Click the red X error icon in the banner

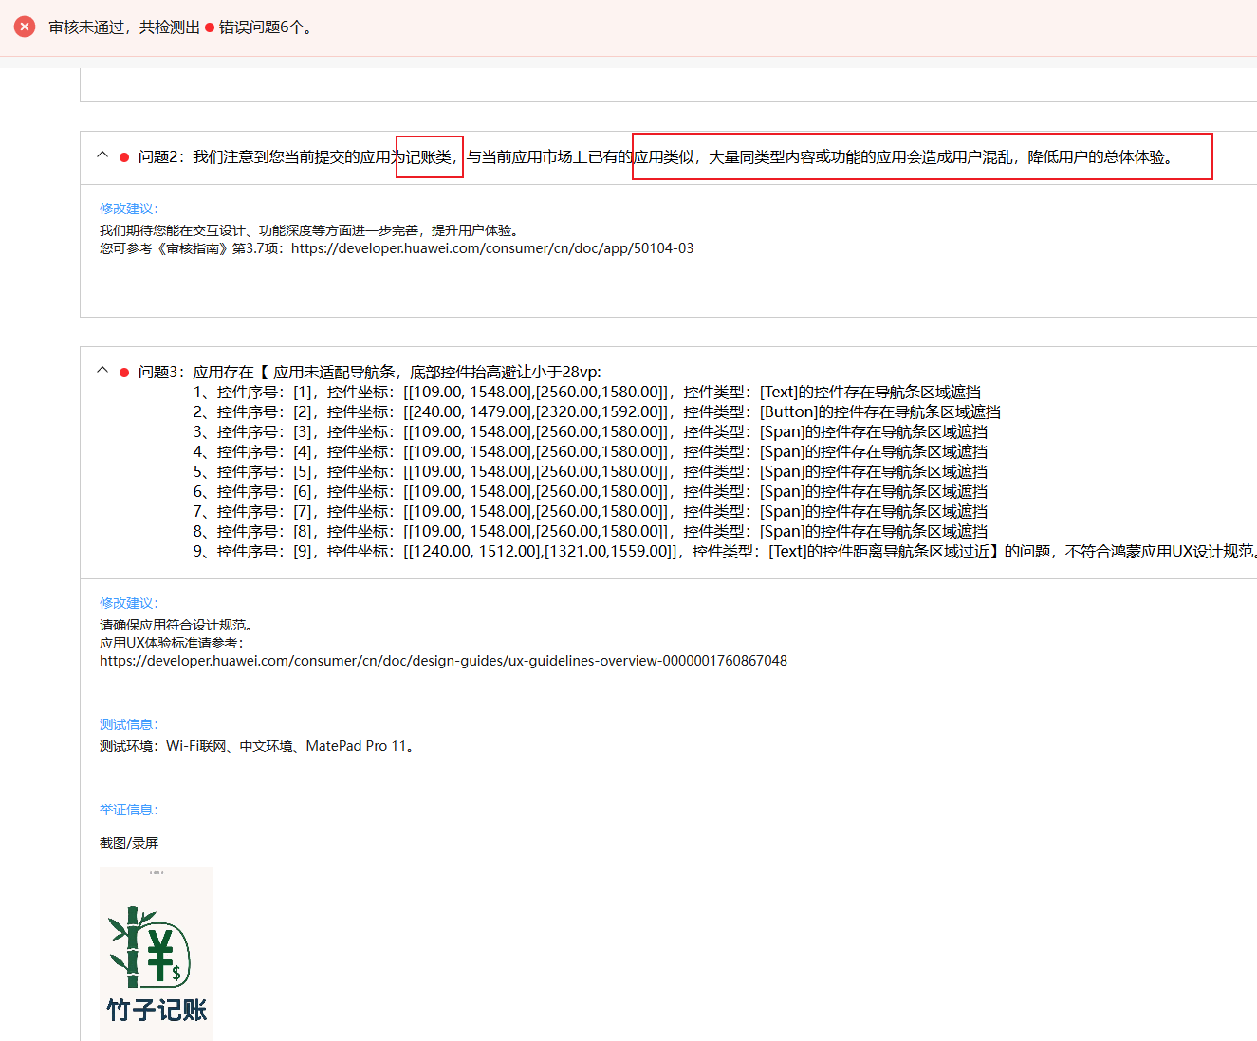click(x=25, y=27)
